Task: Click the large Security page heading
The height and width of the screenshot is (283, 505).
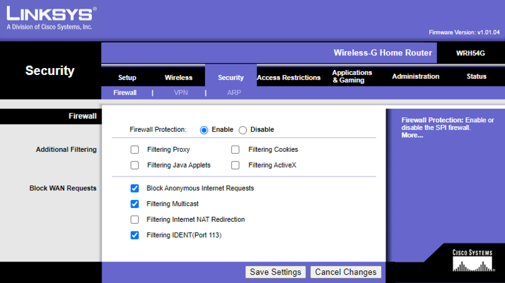Action: [x=50, y=71]
